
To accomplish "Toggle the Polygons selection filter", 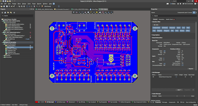I will click(x=167, y=31).
